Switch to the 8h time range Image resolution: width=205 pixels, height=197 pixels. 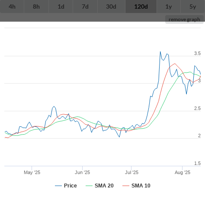(x=36, y=6)
